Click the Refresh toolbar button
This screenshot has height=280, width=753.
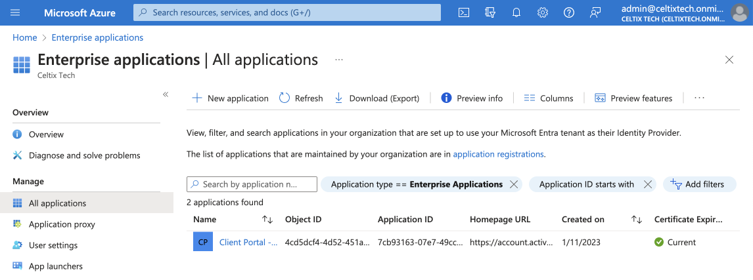pos(301,98)
